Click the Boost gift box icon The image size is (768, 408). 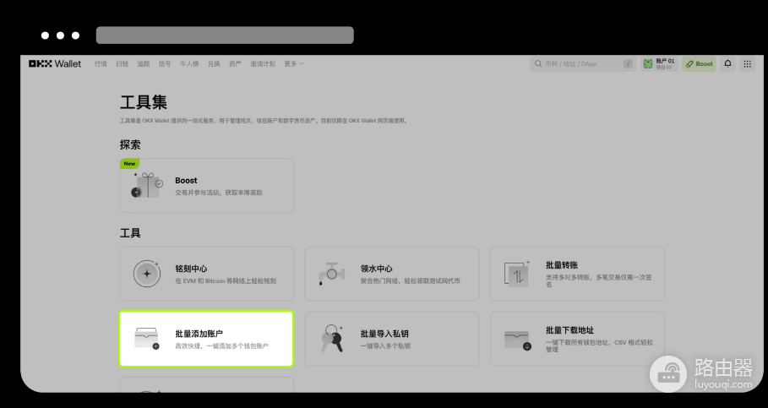click(x=147, y=186)
